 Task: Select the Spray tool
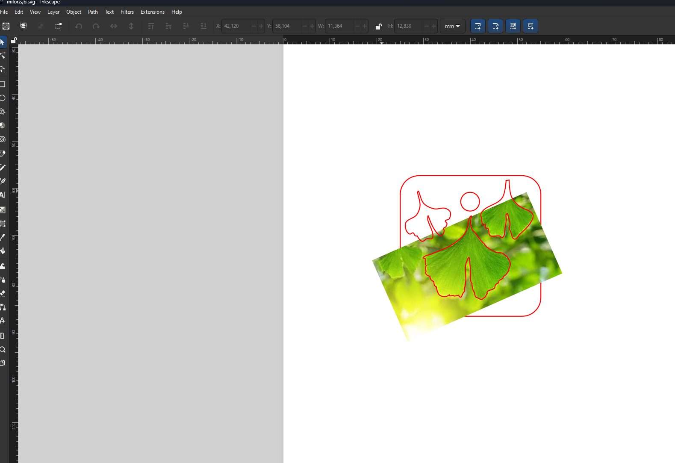(x=3, y=280)
